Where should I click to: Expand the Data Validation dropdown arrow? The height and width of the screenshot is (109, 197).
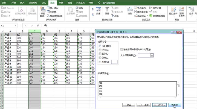coord(148,16)
